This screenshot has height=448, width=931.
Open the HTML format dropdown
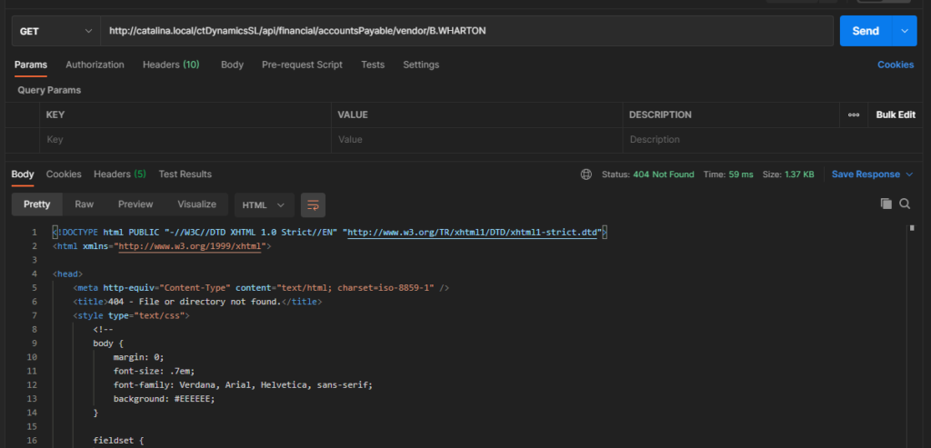pos(264,204)
